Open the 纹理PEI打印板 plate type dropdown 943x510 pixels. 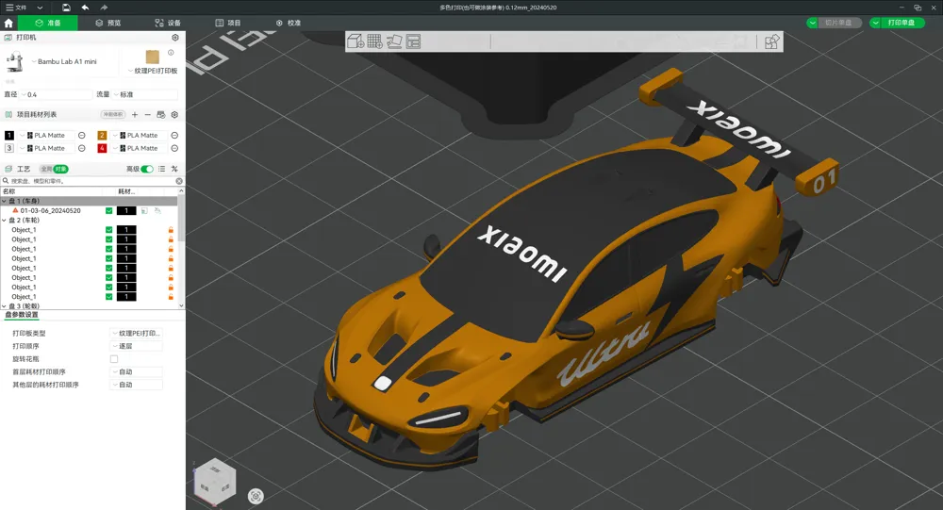pyautogui.click(x=152, y=71)
